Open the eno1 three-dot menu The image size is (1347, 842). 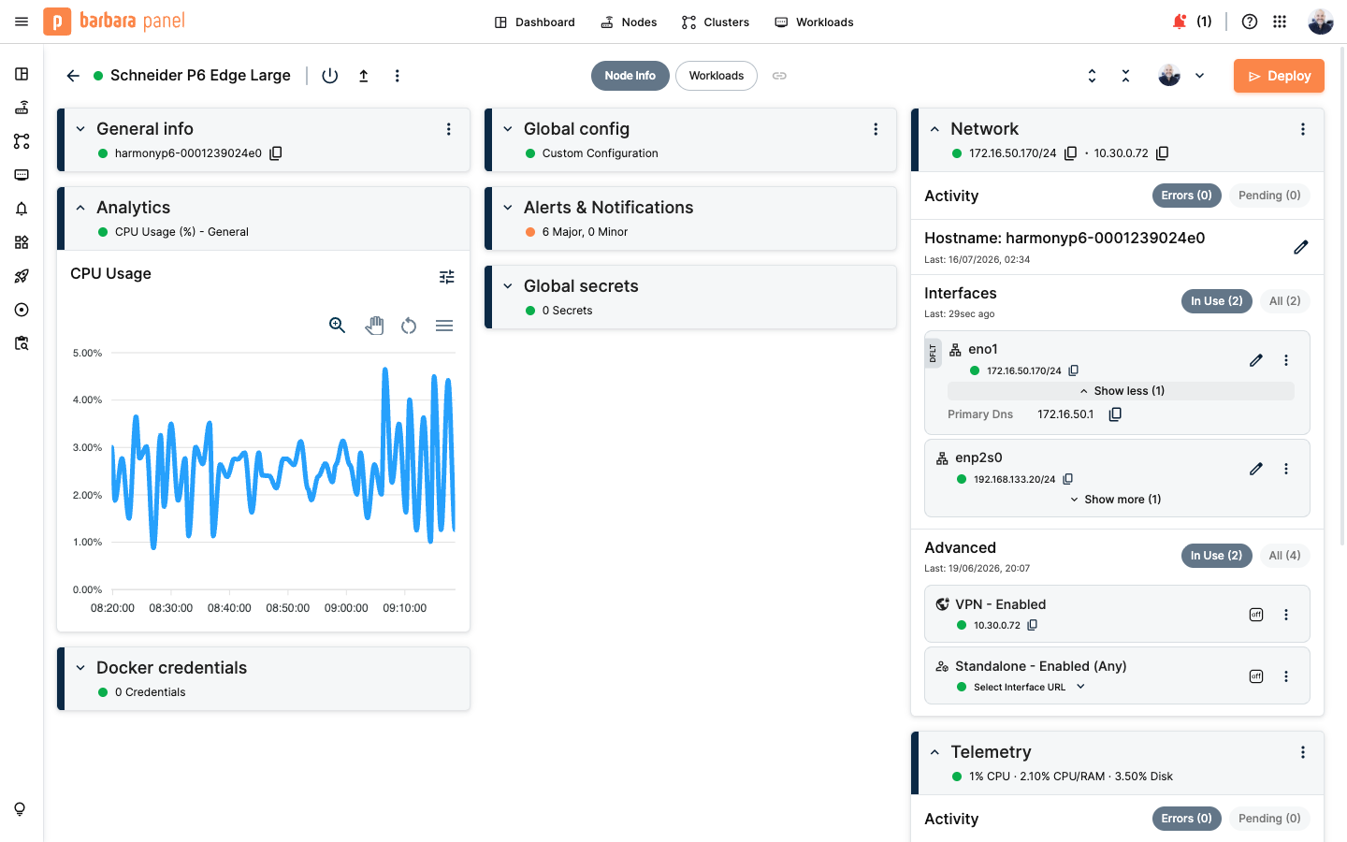coord(1286,360)
